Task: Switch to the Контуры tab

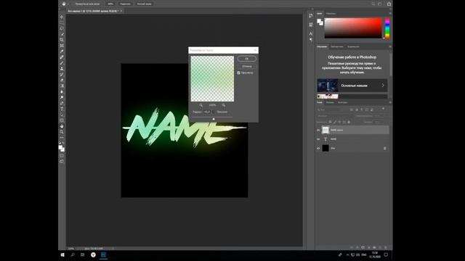Action: 342,102
